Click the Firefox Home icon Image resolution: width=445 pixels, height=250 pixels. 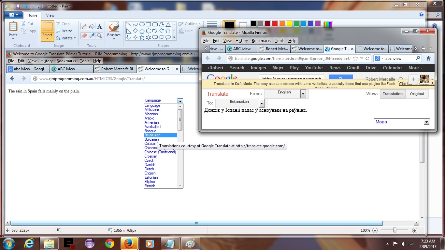coord(429,59)
